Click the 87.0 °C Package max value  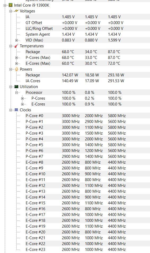pyautogui.click(x=114, y=52)
